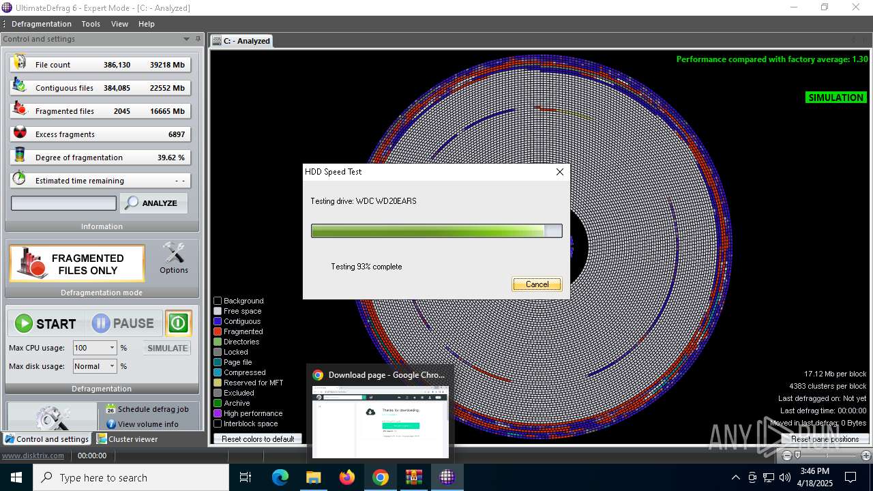The width and height of the screenshot is (873, 491).
Task: Pin the Control and settings pane
Action: click(x=198, y=39)
